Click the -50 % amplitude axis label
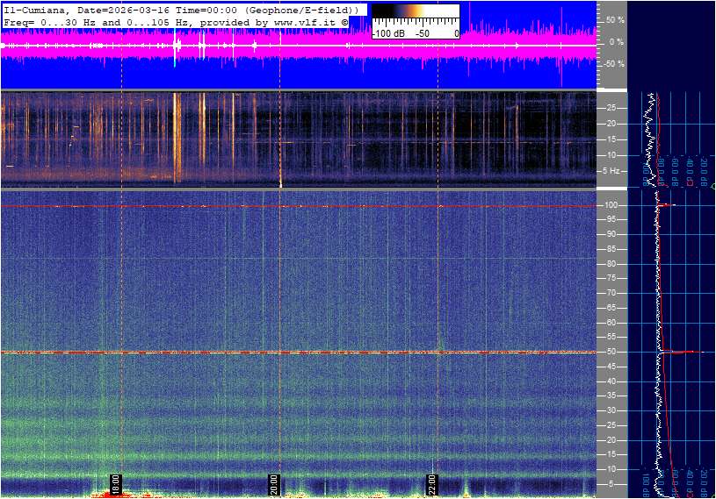716x499 pixels. click(613, 64)
